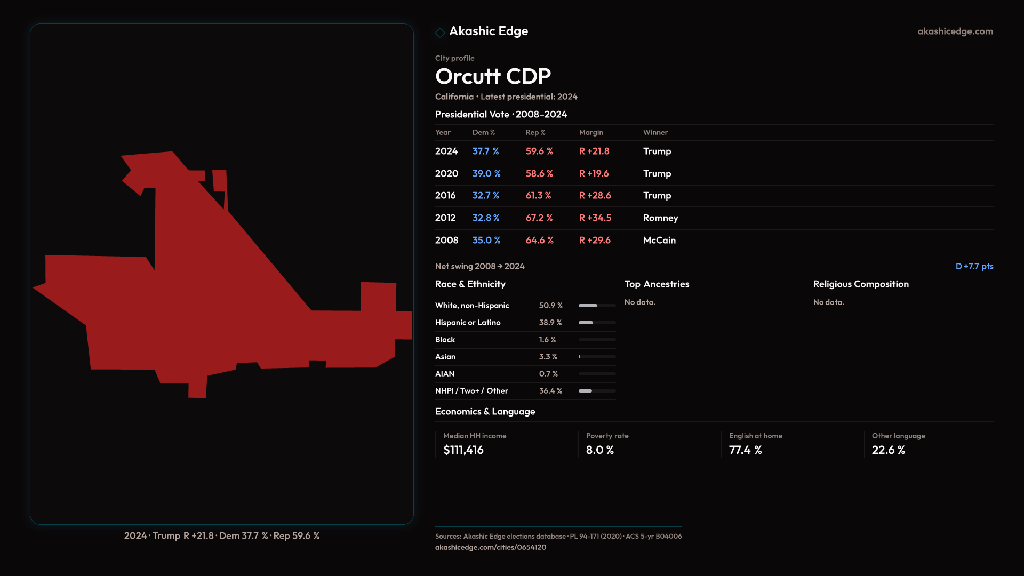Click the White, non-Hispanic percentage bar
The width and height of the screenshot is (1024, 576).
596,306
